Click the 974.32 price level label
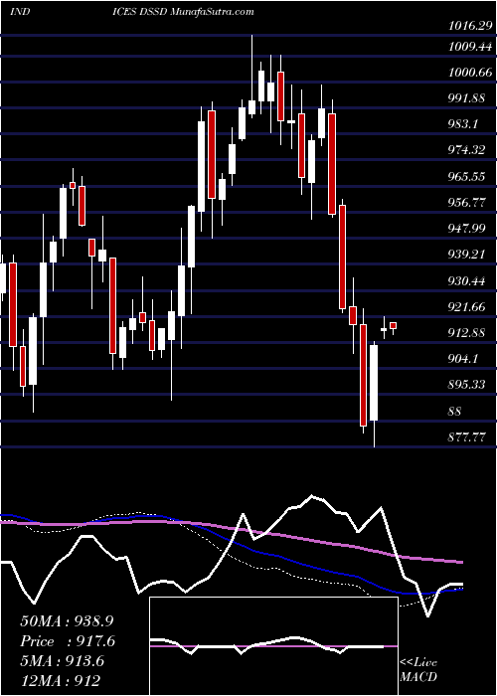This screenshot has height=696, width=497. [466, 150]
